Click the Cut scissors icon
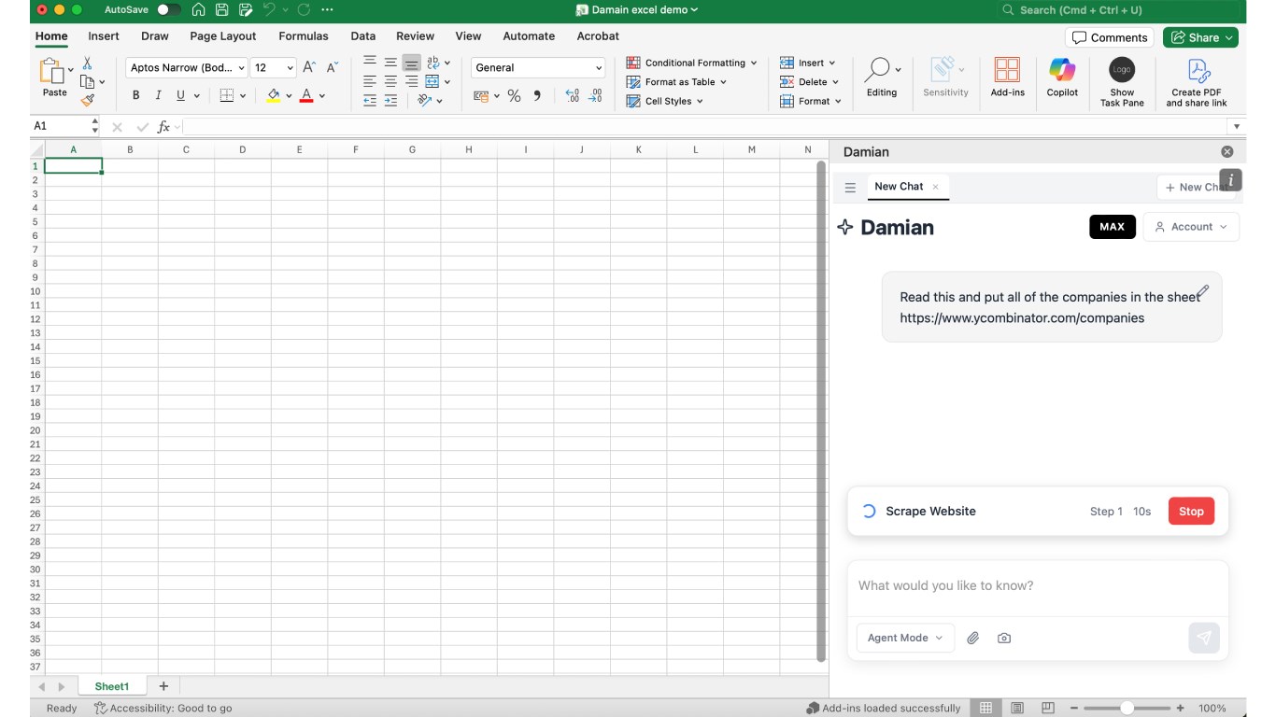1276x717 pixels. tap(87, 63)
